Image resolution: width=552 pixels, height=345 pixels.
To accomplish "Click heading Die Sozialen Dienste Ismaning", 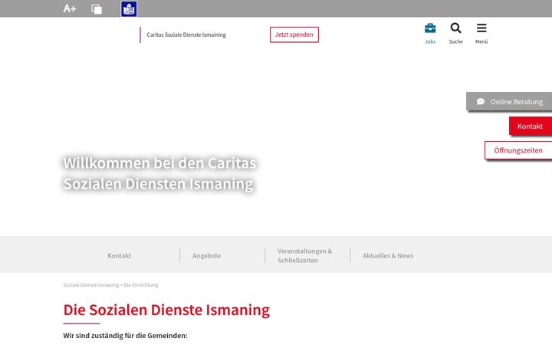I will pos(166,310).
